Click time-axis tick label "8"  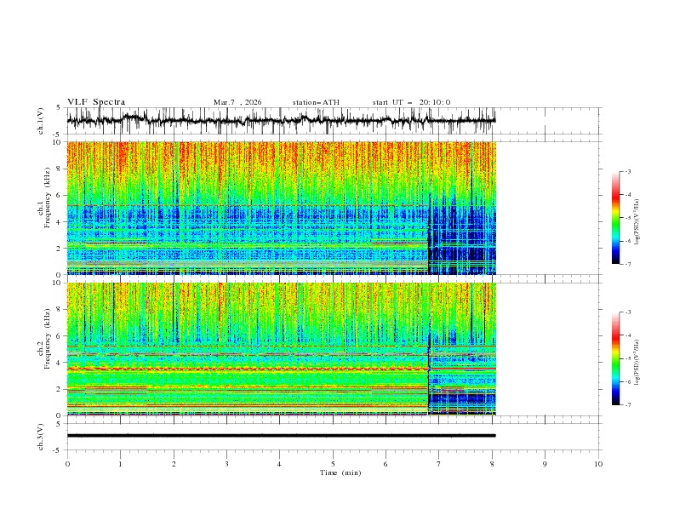pos(492,464)
